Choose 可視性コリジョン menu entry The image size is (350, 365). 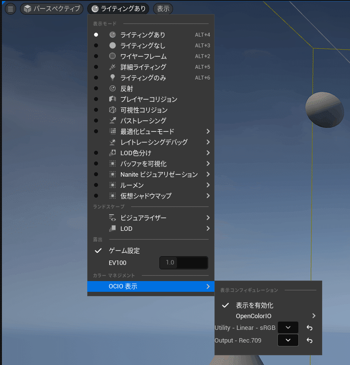[x=151, y=110]
